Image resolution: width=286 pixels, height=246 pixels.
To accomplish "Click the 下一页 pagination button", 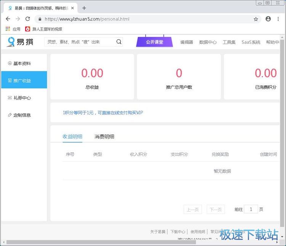I will click(215, 210).
